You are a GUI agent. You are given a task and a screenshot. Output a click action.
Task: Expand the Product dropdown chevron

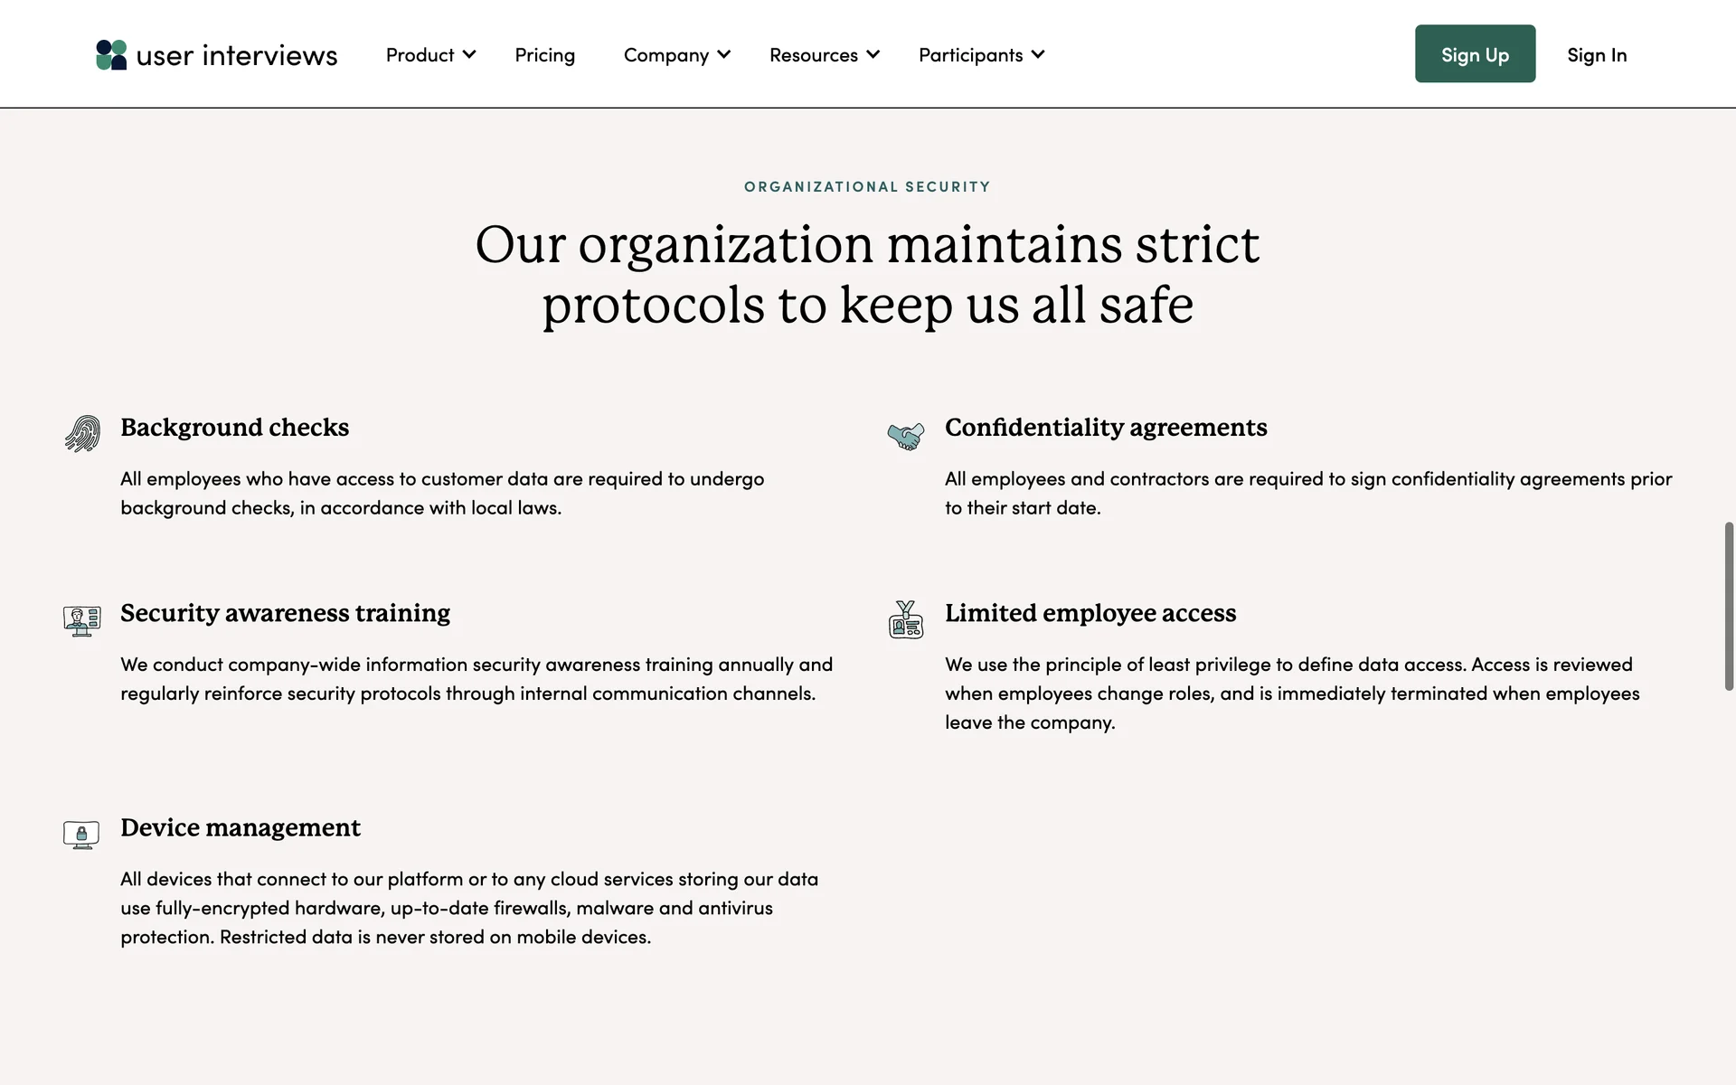(x=469, y=54)
